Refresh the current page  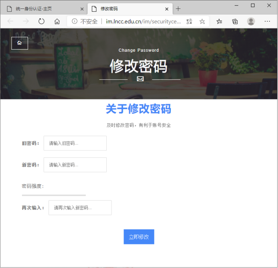click(x=41, y=21)
